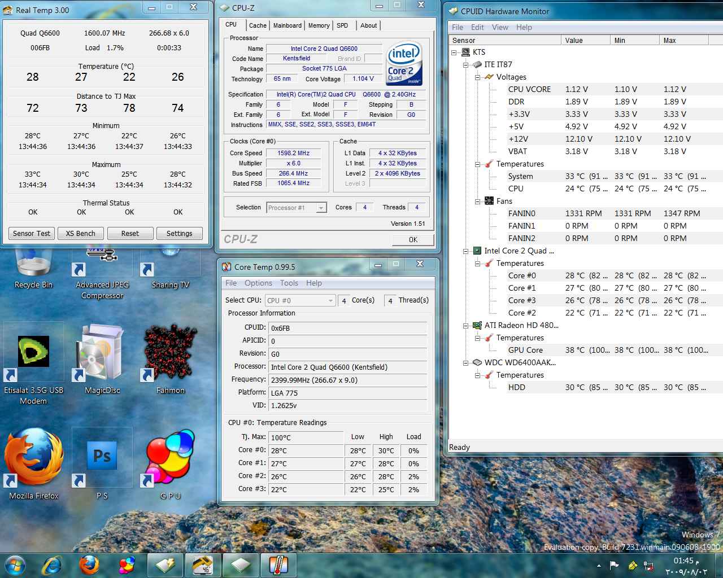Collapse the KTS root node
This screenshot has width=723, height=578.
click(454, 52)
